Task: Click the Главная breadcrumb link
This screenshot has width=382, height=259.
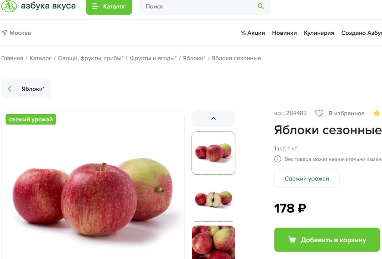Action: 12,58
